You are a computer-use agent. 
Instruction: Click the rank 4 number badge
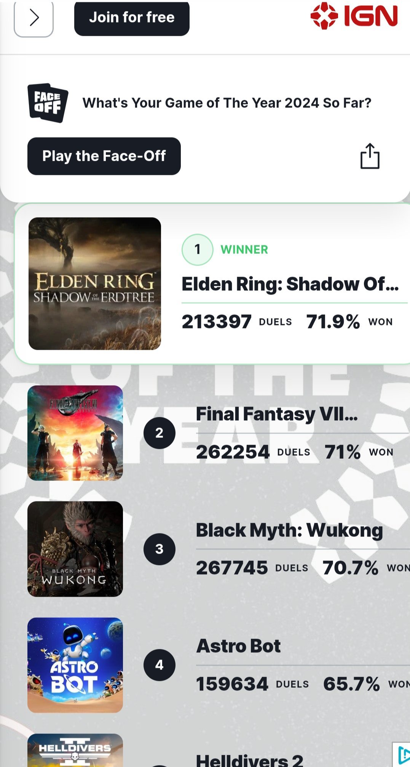[160, 665]
